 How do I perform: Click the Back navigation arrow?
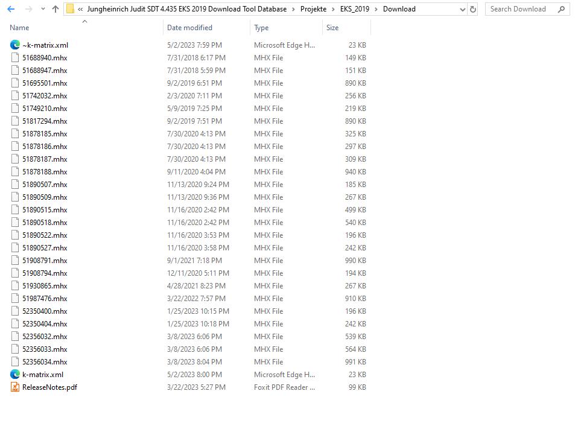11,9
